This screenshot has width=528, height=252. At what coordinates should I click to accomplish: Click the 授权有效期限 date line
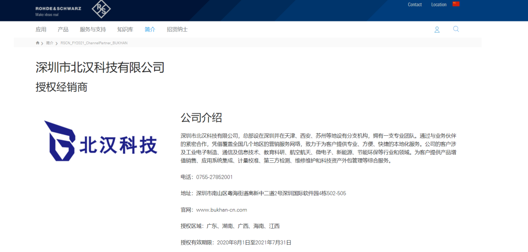pyautogui.click(x=236, y=242)
